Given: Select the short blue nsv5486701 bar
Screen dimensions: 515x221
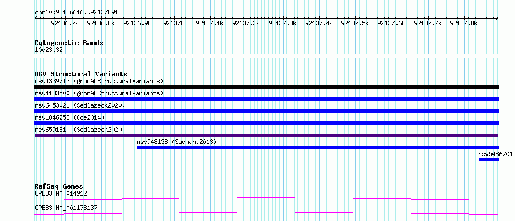Looking at the screenshot, I should [489, 160].
